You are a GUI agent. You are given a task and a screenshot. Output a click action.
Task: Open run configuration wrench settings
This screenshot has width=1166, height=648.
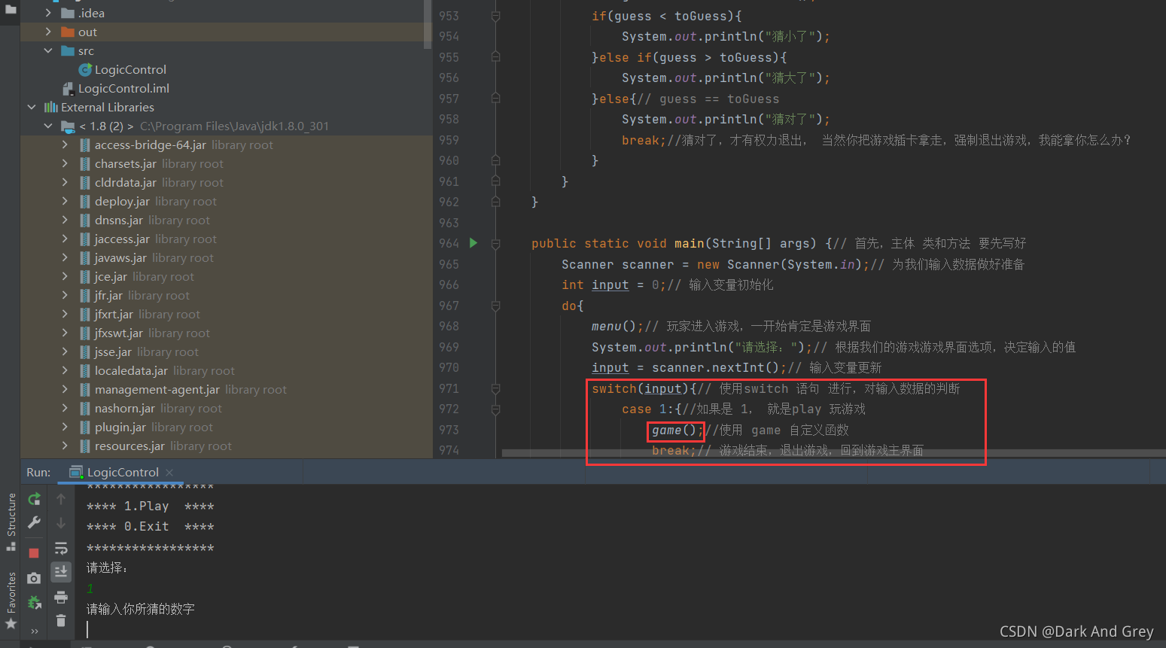[x=34, y=523]
